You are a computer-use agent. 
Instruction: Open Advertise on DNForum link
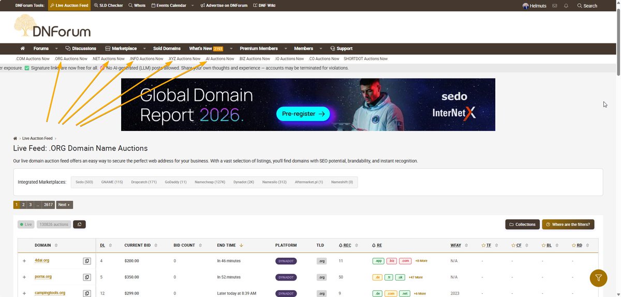[x=223, y=6]
